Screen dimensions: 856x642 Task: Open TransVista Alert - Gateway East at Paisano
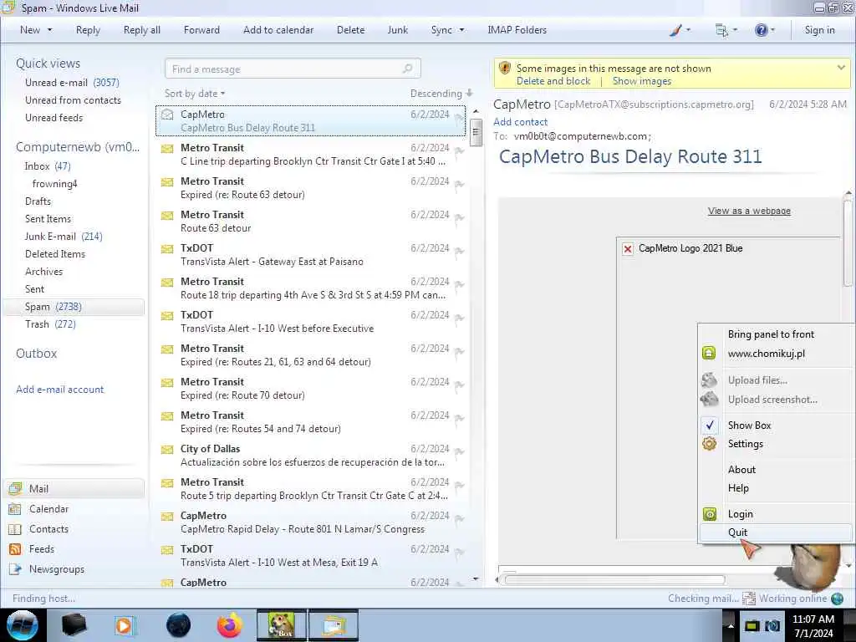coord(311,255)
